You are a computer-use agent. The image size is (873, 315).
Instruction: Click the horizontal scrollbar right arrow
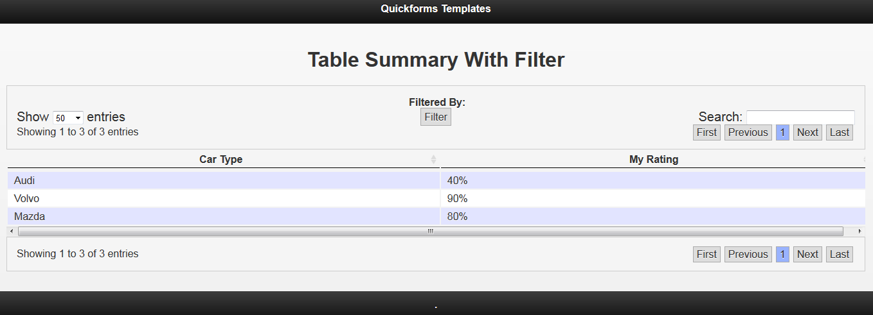pyautogui.click(x=860, y=231)
